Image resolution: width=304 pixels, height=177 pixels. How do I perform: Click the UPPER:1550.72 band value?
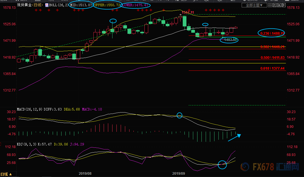pos(107,5)
